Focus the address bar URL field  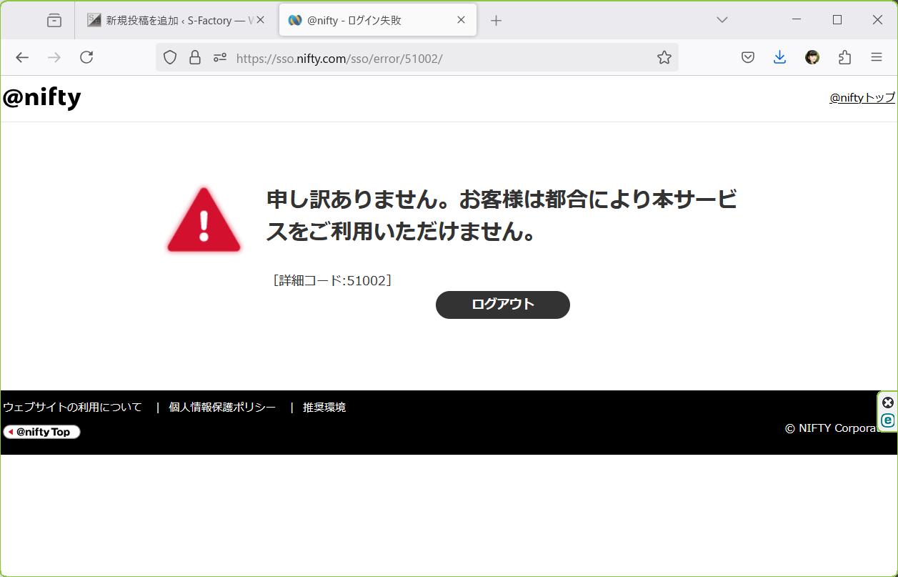(417, 58)
